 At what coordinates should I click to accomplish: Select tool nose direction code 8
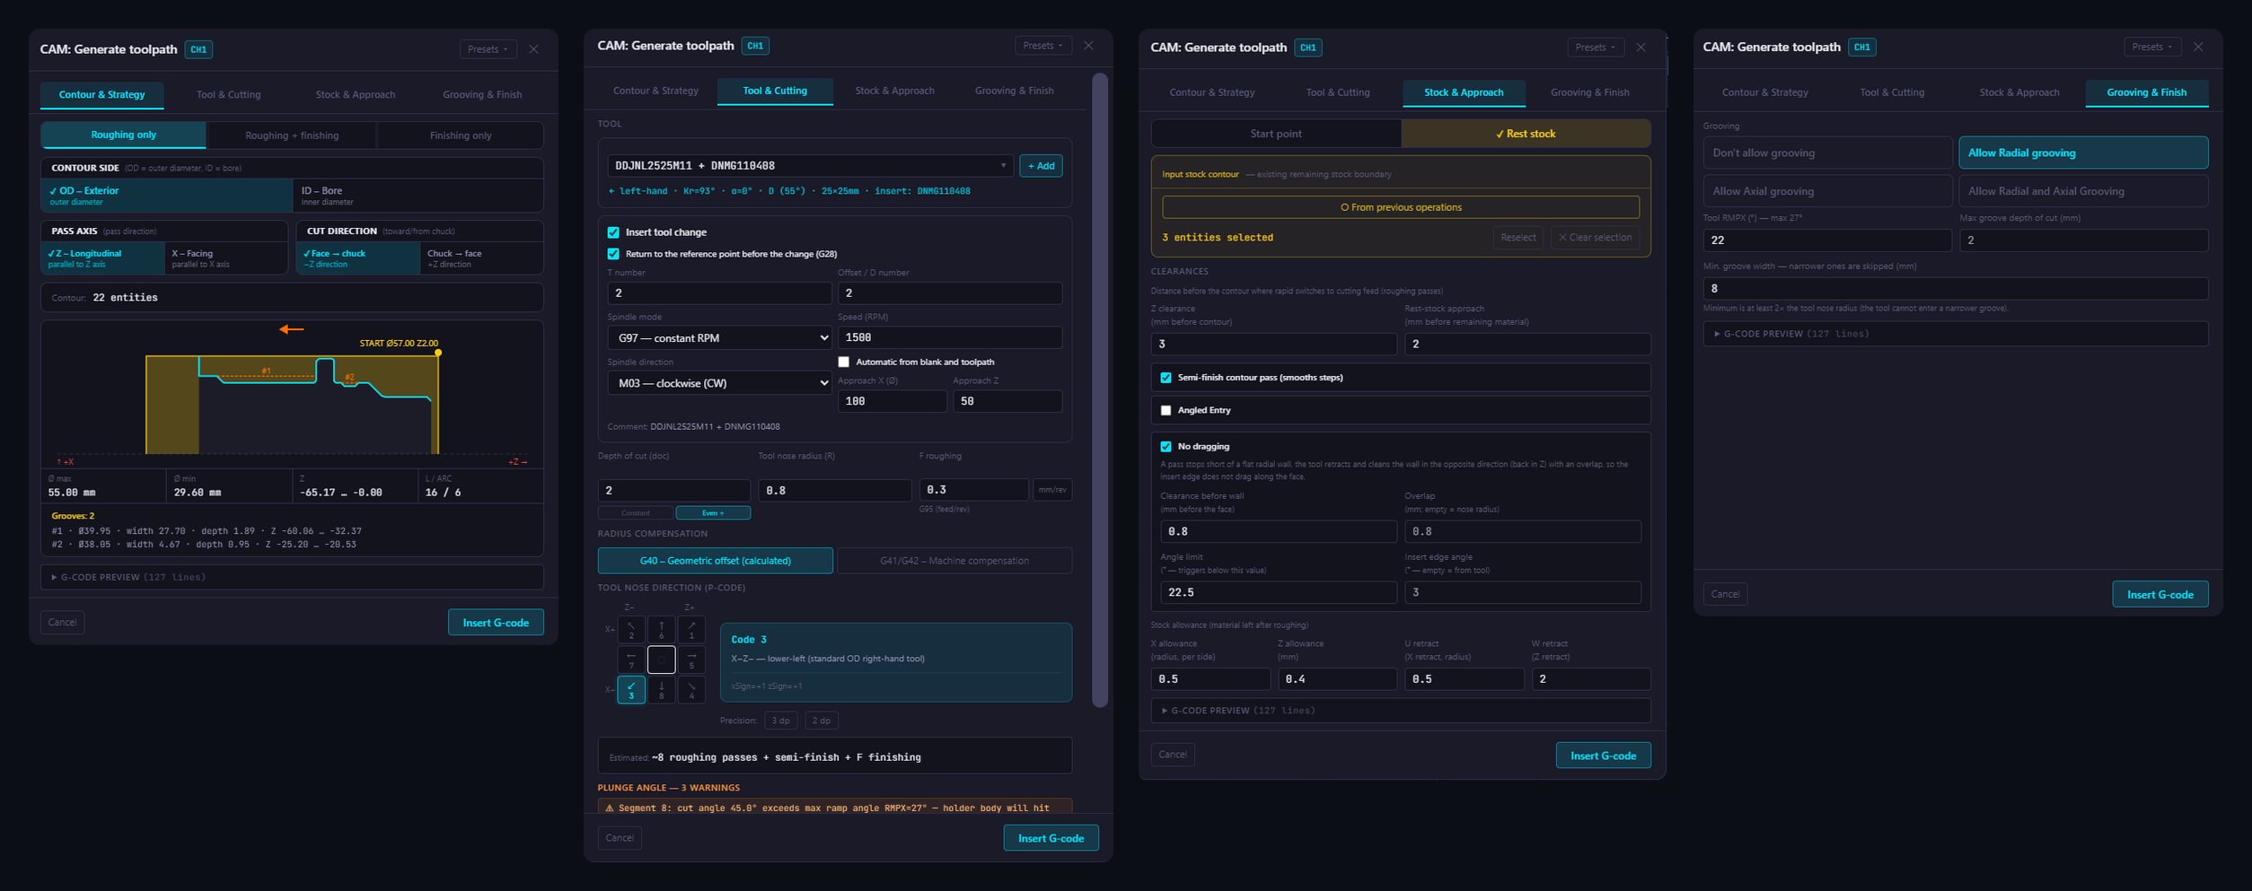661,689
